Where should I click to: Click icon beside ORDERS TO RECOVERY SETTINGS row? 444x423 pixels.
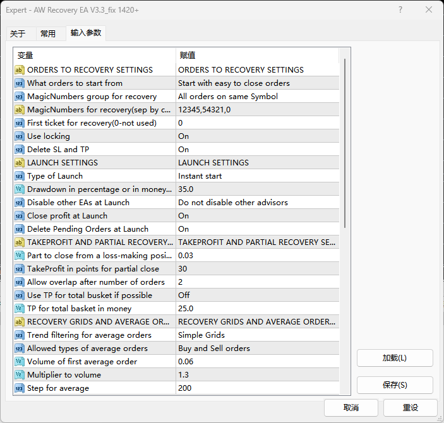pyautogui.click(x=19, y=69)
